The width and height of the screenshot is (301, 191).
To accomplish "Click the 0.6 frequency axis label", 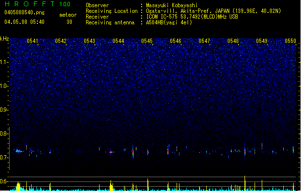I will pos(4,181).
